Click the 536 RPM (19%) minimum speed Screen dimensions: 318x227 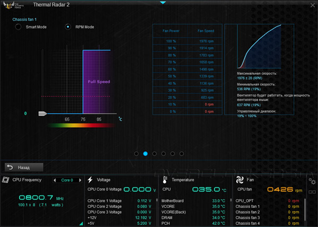click(249, 89)
